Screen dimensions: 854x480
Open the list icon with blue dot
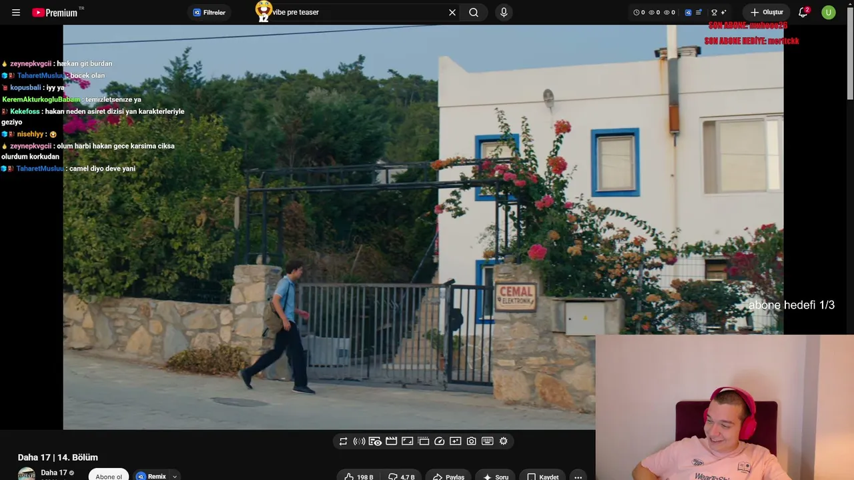pos(699,13)
